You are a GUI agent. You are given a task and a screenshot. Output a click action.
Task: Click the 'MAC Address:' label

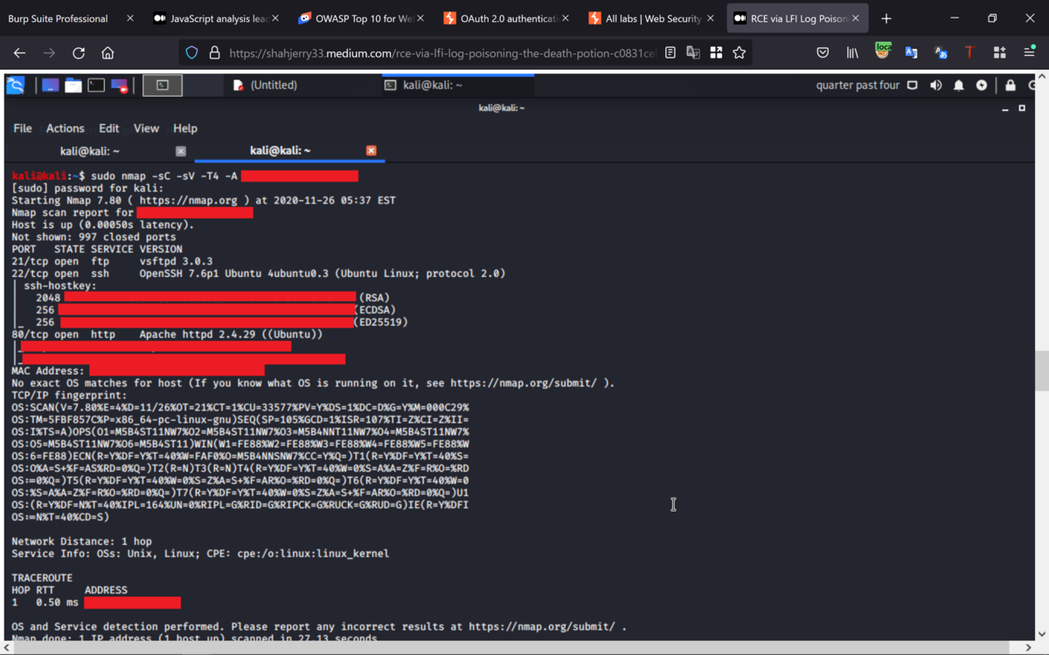tap(48, 371)
